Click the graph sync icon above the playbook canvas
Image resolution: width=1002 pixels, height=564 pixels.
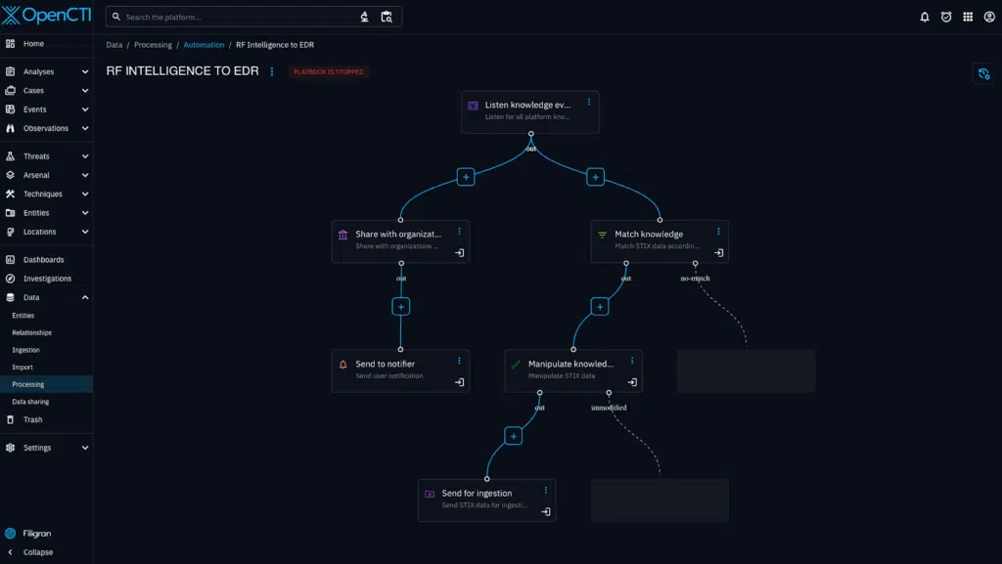984,72
